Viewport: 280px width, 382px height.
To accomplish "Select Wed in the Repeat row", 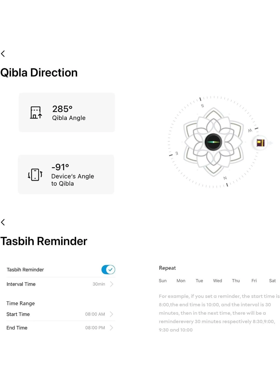I will tap(218, 281).
